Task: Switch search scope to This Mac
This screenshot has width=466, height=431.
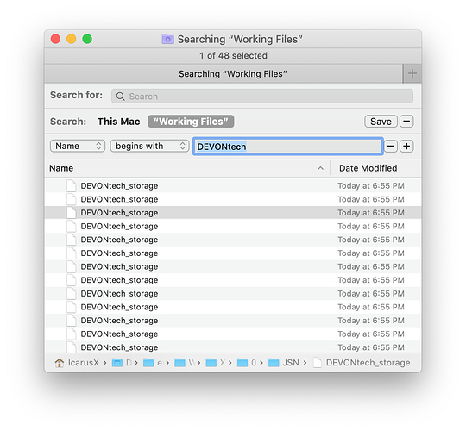Action: click(x=118, y=121)
